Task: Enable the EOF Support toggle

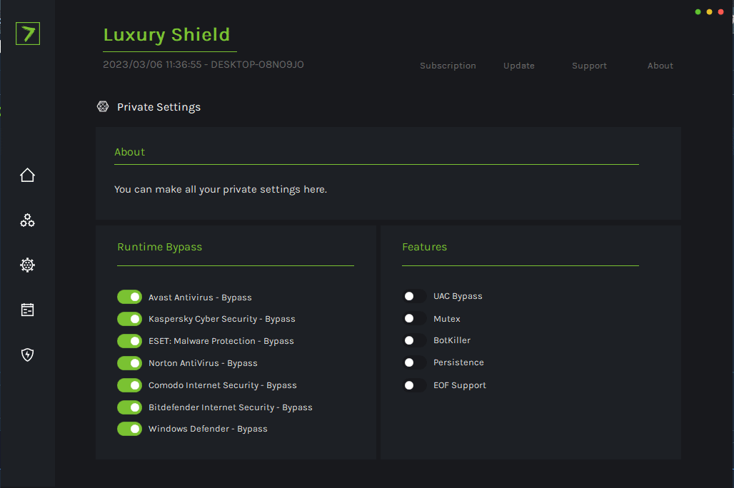Action: 414,385
